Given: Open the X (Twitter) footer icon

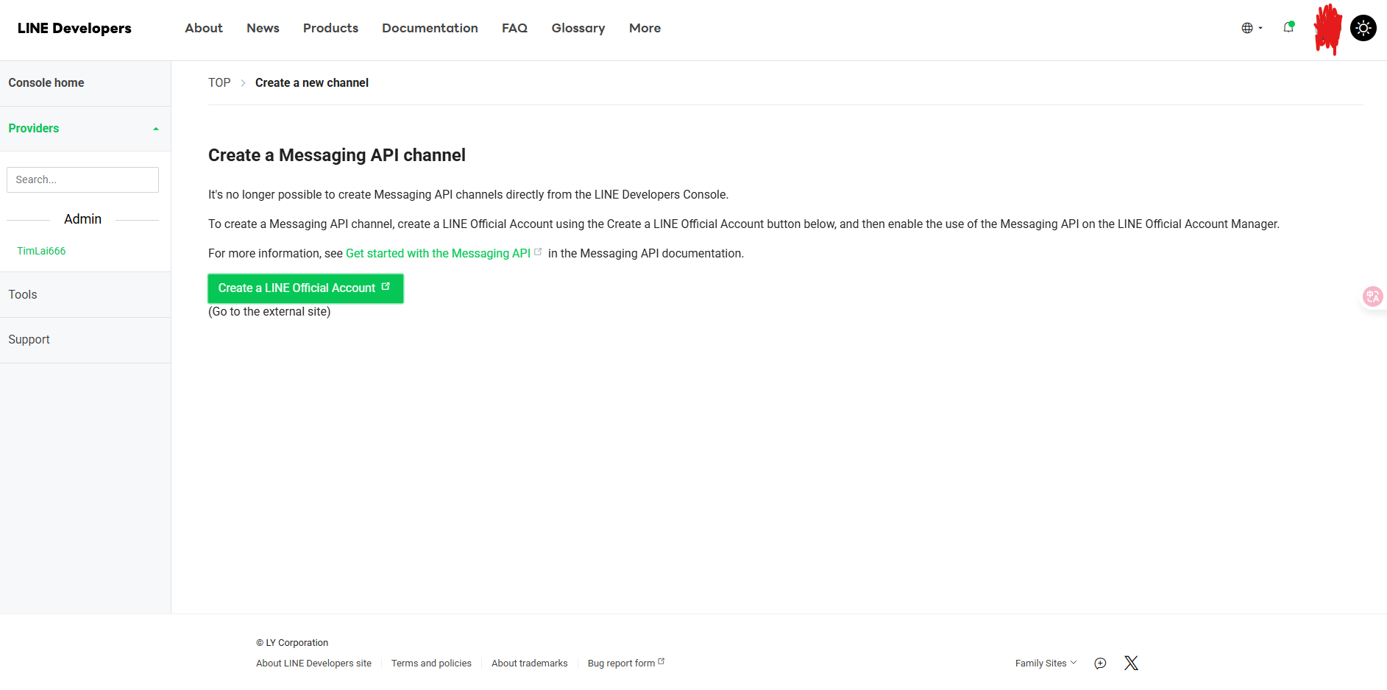Looking at the screenshot, I should pyautogui.click(x=1131, y=663).
